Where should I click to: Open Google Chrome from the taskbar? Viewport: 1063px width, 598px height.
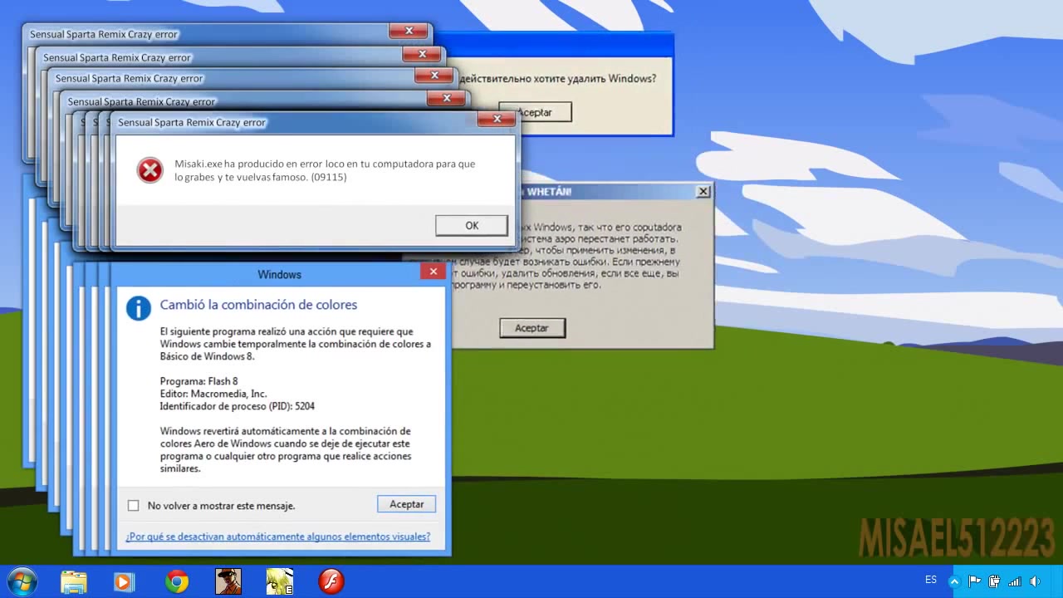tap(176, 581)
